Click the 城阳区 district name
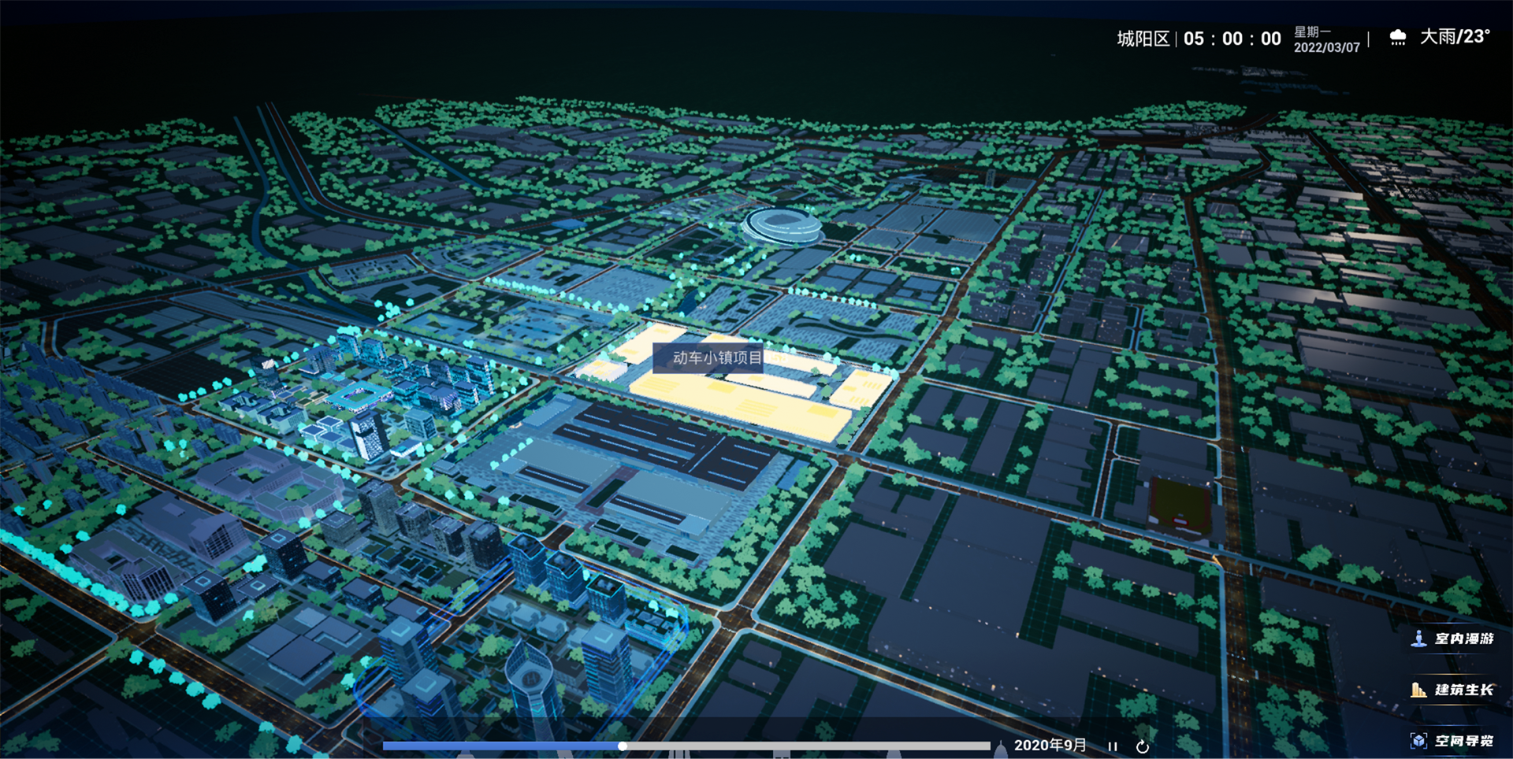The image size is (1513, 759). [x=1143, y=39]
